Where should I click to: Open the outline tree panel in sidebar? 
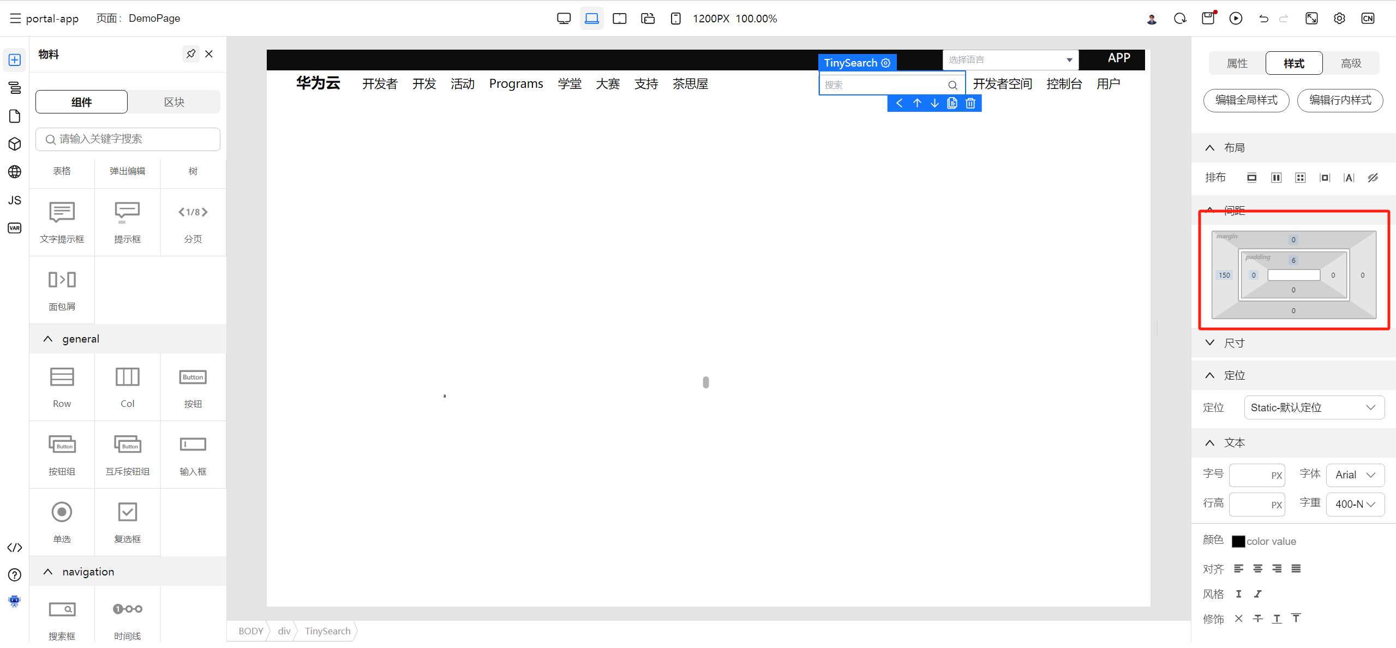pos(15,87)
